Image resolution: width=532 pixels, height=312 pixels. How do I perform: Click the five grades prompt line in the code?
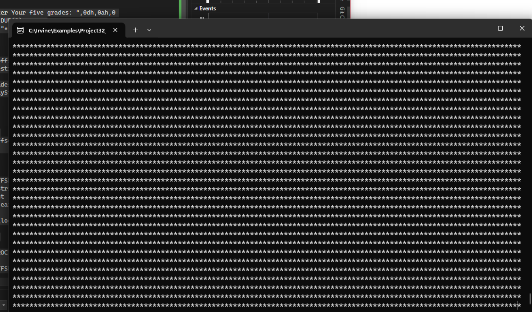tap(57, 12)
